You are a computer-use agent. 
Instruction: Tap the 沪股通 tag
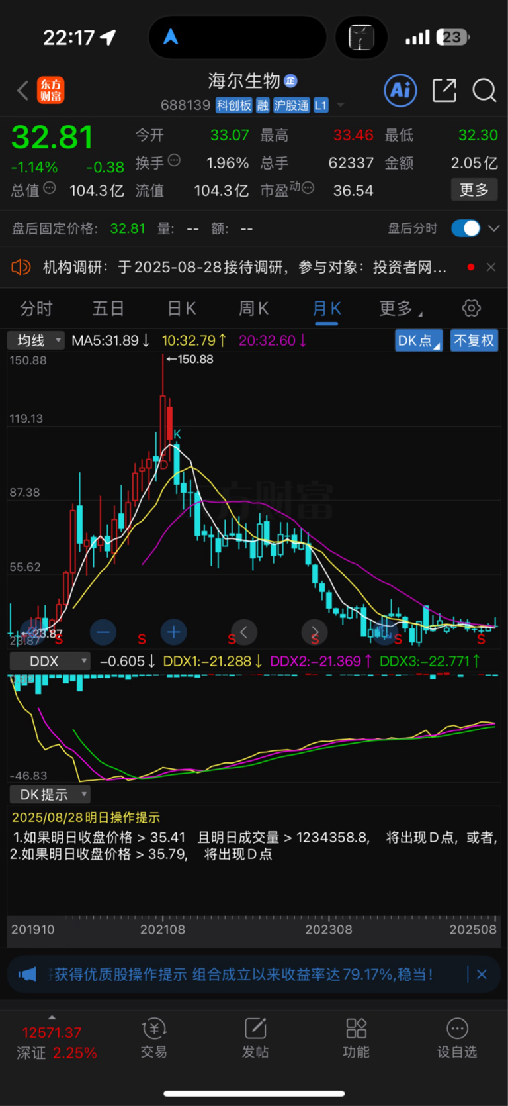coord(292,105)
